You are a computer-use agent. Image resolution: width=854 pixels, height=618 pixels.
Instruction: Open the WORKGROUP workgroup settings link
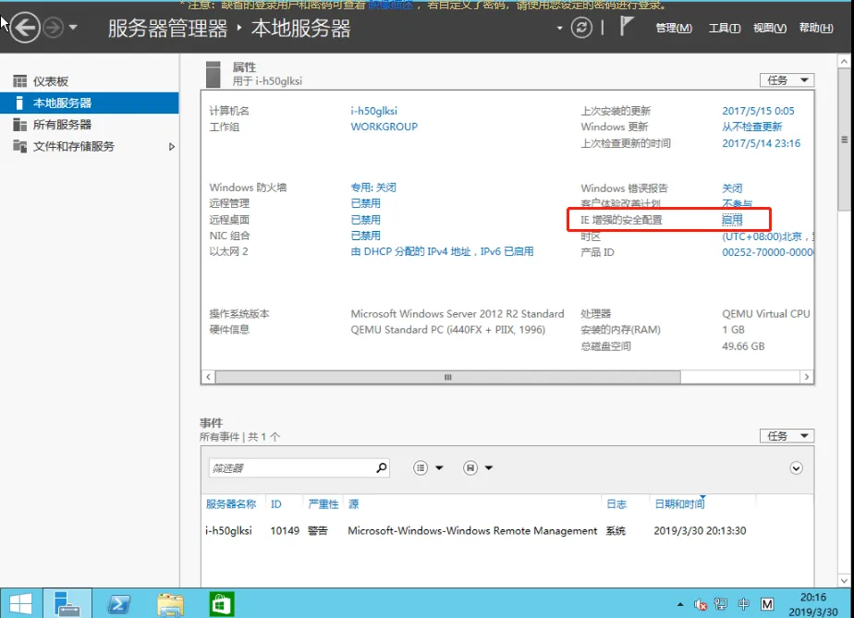384,127
